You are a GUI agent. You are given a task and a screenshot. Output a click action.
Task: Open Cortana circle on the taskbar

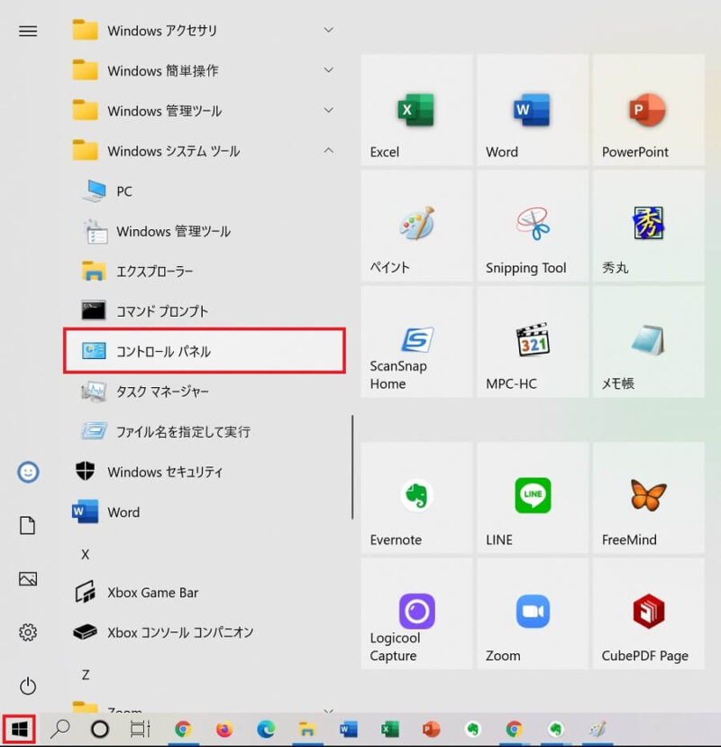(x=100, y=729)
